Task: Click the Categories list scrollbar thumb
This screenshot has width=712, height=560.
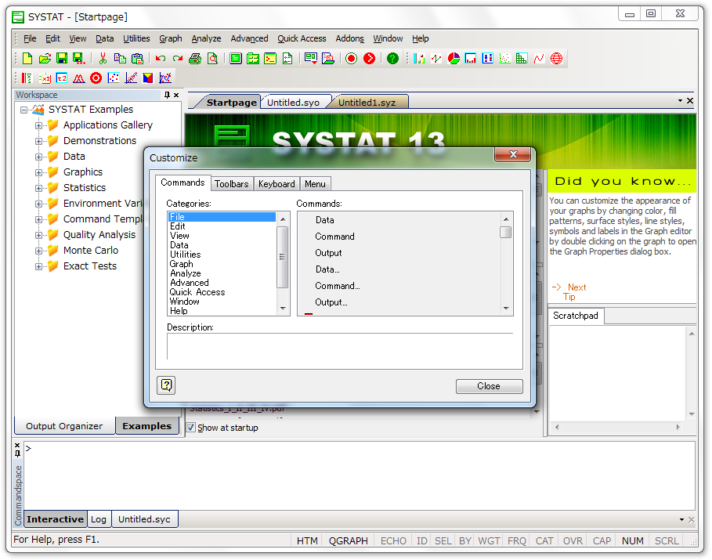Action: (282, 257)
